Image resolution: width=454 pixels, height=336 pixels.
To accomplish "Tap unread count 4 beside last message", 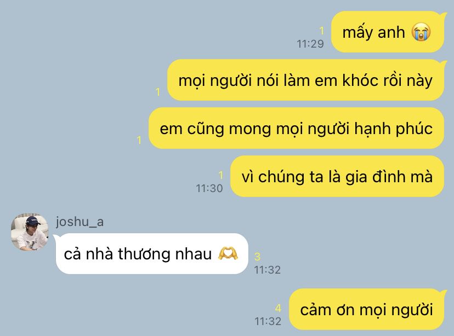I will [x=278, y=308].
